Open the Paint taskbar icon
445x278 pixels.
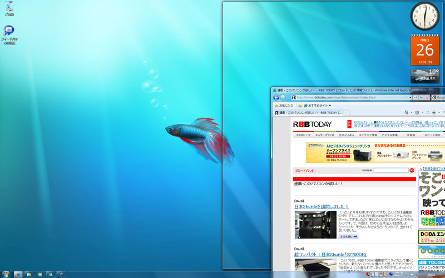[61, 274]
